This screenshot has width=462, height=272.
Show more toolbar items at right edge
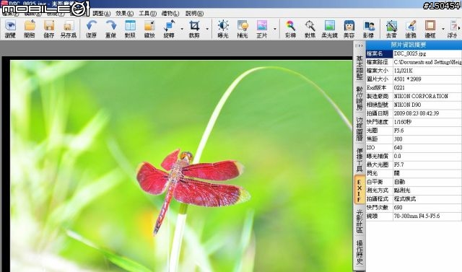(x=460, y=28)
